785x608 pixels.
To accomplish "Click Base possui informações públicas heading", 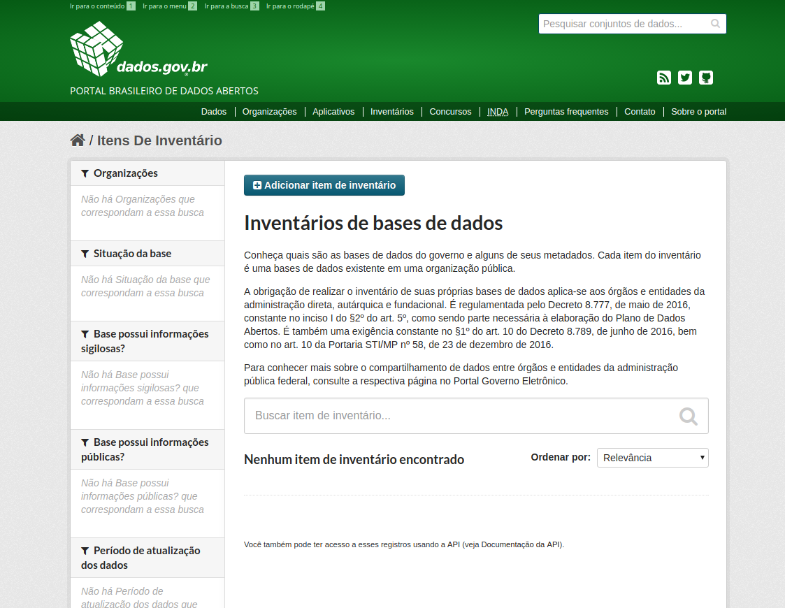I will point(145,449).
